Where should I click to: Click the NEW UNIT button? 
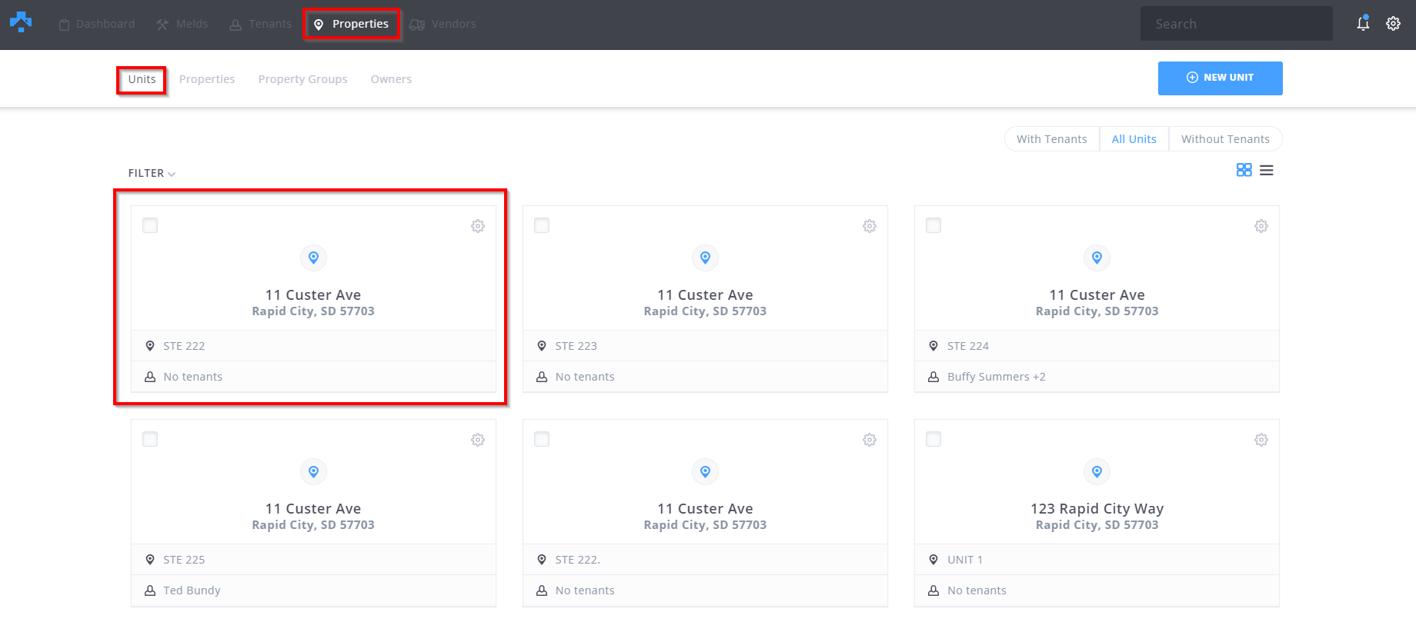(1220, 78)
